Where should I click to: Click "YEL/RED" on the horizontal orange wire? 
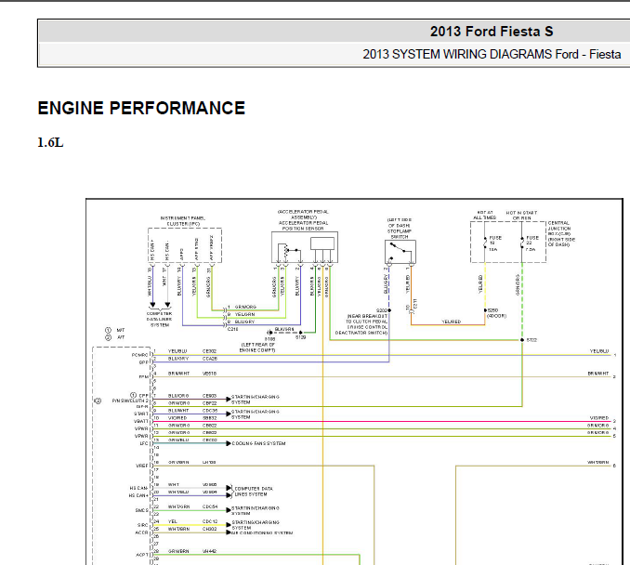451,322
